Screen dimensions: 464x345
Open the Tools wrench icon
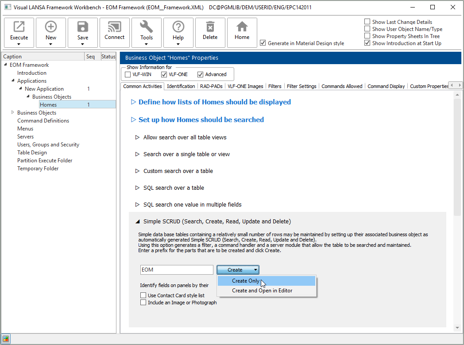point(147,27)
